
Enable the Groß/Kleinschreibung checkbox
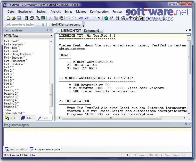point(48,24)
